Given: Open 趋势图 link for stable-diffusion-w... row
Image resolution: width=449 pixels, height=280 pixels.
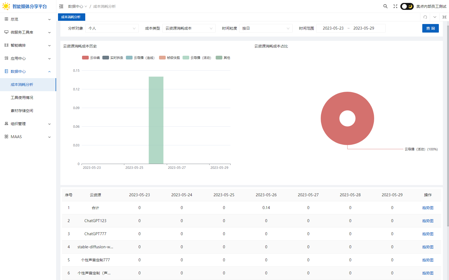Looking at the screenshot, I should pyautogui.click(x=428, y=247).
